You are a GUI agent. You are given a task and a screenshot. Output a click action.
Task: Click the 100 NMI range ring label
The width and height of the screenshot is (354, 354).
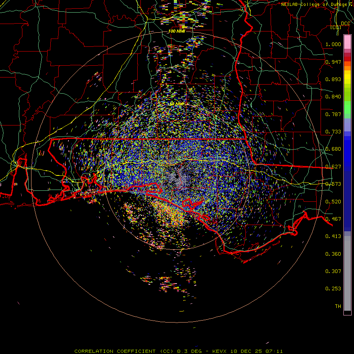click(x=177, y=31)
